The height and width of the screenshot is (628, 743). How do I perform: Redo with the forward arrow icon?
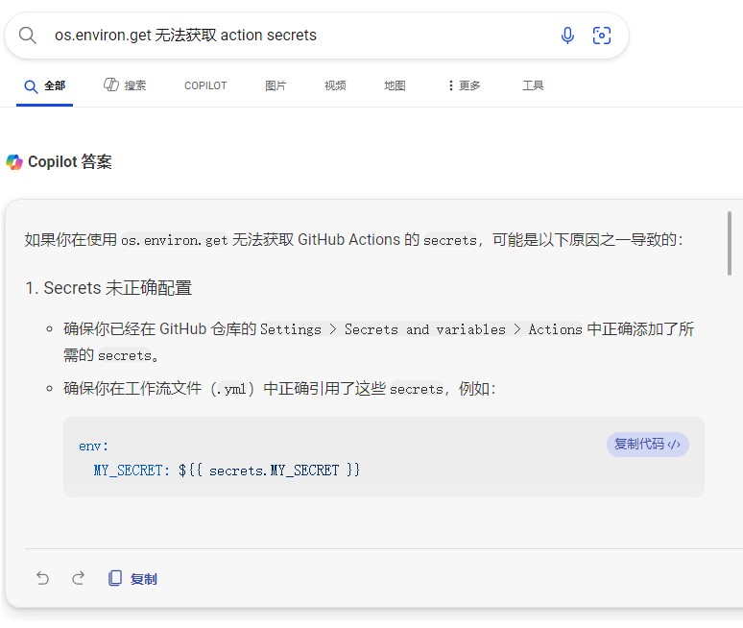(x=78, y=578)
